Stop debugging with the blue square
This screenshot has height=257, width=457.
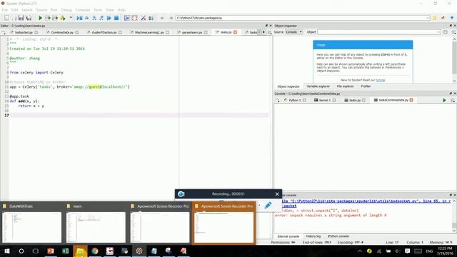pos(116,18)
